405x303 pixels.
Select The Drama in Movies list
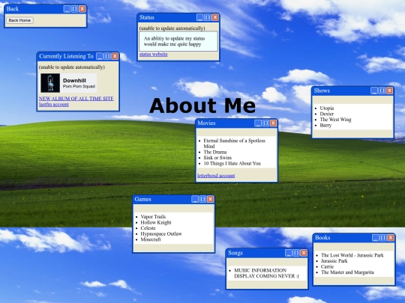coord(215,152)
